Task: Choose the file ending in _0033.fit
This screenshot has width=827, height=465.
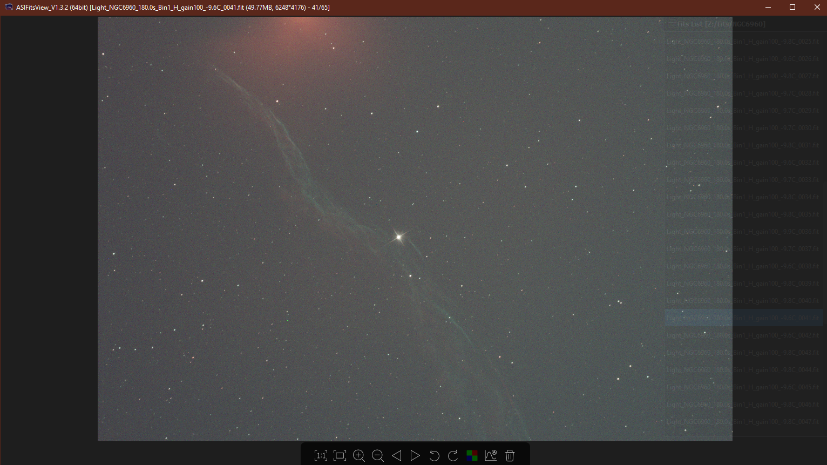Action: [744, 180]
